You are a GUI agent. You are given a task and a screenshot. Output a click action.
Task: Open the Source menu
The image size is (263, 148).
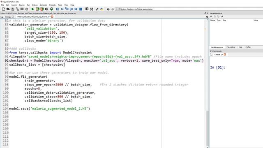pos(22,5)
